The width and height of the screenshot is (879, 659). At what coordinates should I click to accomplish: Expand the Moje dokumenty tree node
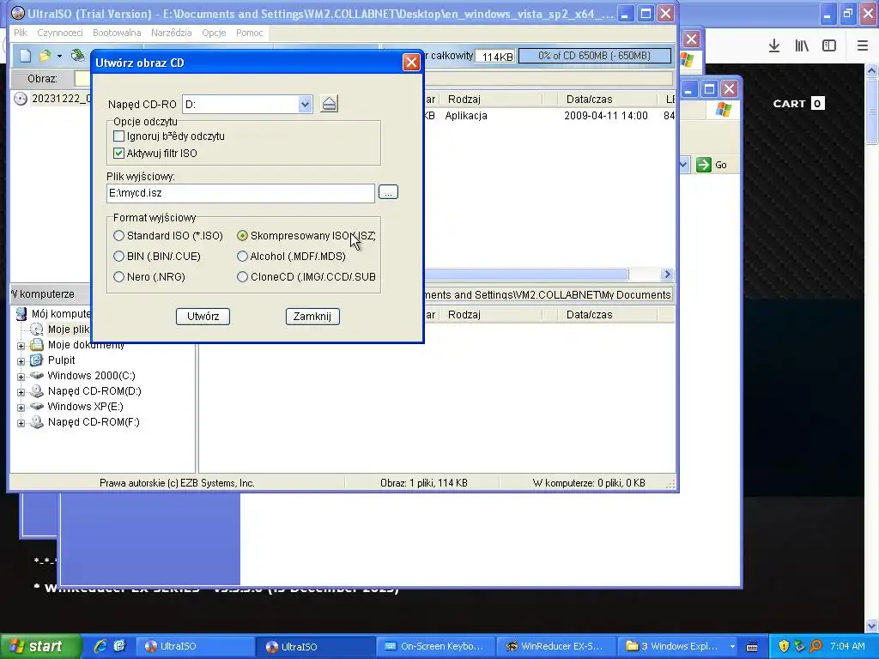(x=21, y=346)
